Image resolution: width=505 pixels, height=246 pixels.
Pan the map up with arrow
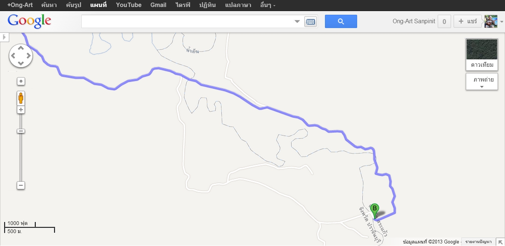(x=21, y=48)
